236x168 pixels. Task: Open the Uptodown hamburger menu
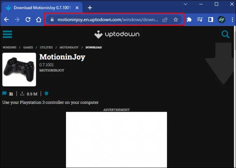(8, 34)
